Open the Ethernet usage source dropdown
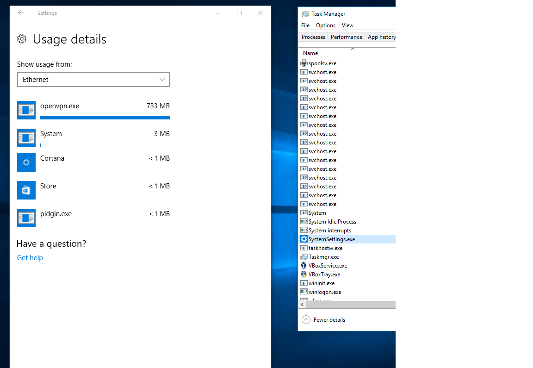The image size is (533, 368). pyautogui.click(x=93, y=80)
